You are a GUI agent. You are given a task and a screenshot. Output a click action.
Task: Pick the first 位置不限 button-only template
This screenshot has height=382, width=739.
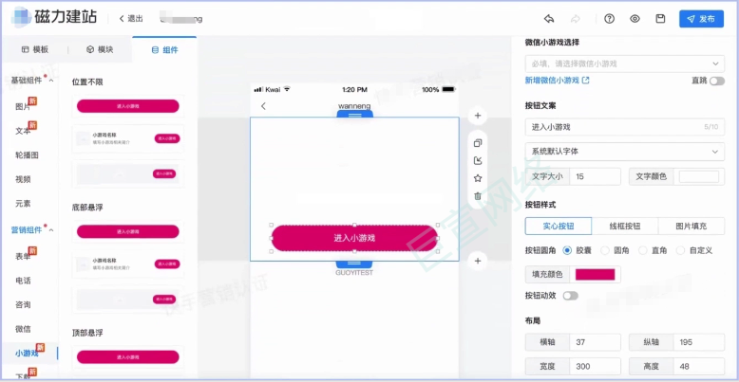[127, 106]
